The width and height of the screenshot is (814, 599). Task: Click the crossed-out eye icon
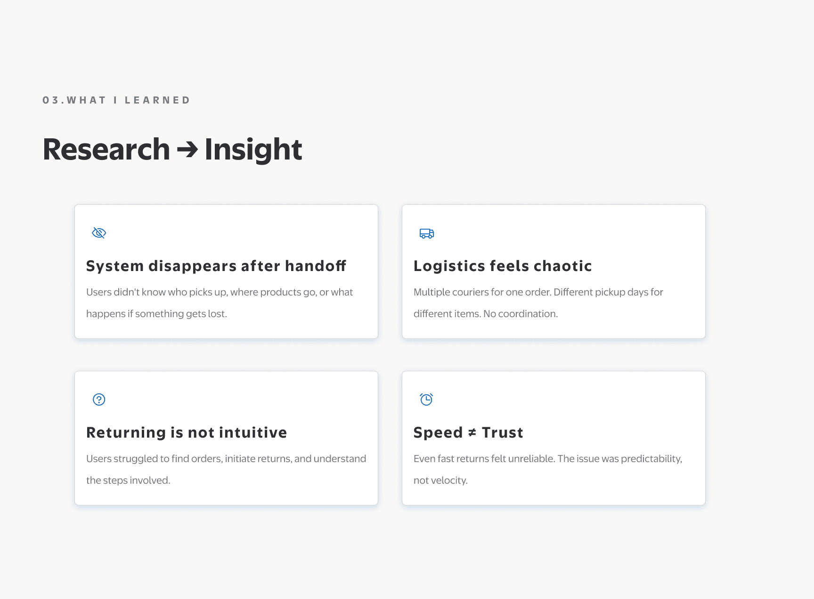click(99, 233)
